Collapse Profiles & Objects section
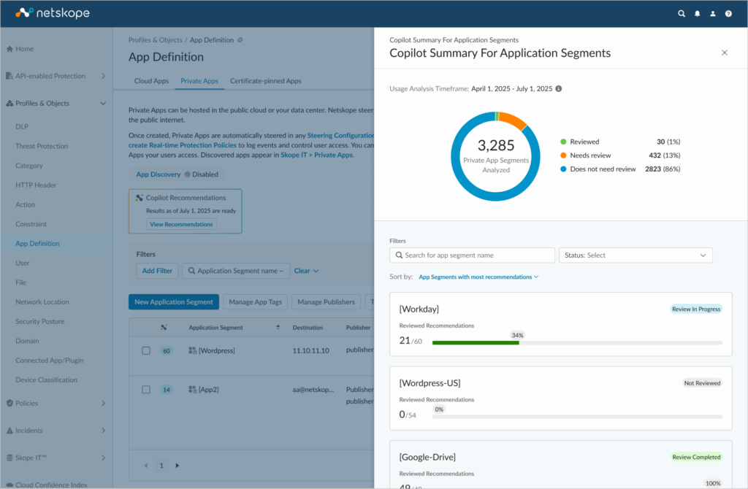This screenshot has height=489, width=748. [104, 104]
